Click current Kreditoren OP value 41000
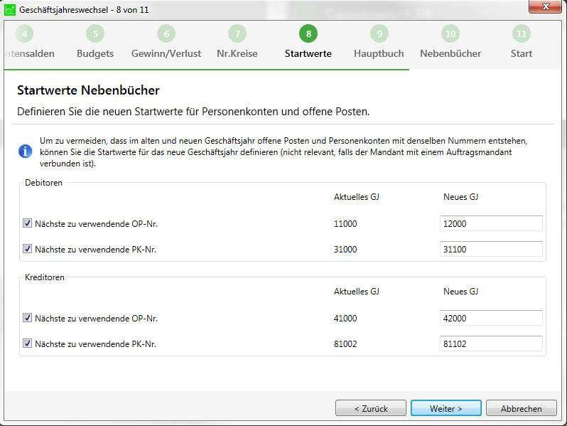 coord(345,319)
